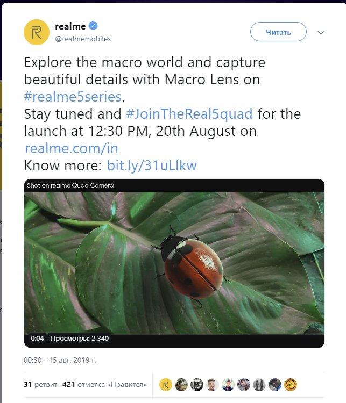Viewport: 346px width, 403px height.
Task: Follow the realme.com/in link
Action: coord(72,148)
